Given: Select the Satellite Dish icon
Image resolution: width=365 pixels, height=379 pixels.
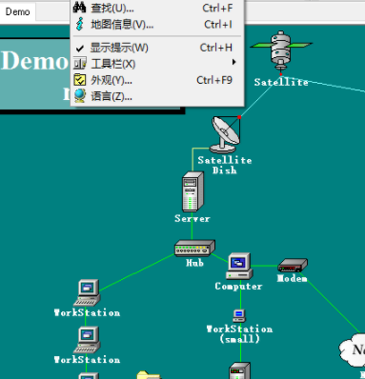Looking at the screenshot, I should tap(226, 134).
